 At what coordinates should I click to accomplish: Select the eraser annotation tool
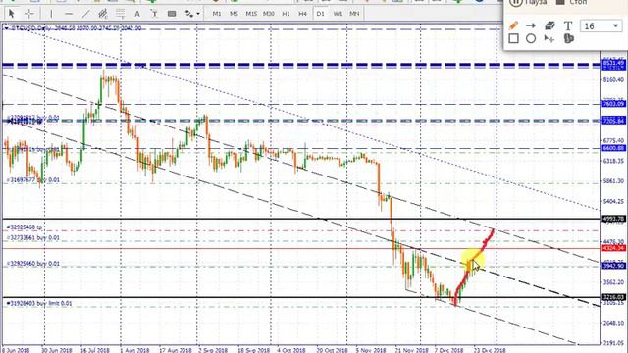(549, 25)
